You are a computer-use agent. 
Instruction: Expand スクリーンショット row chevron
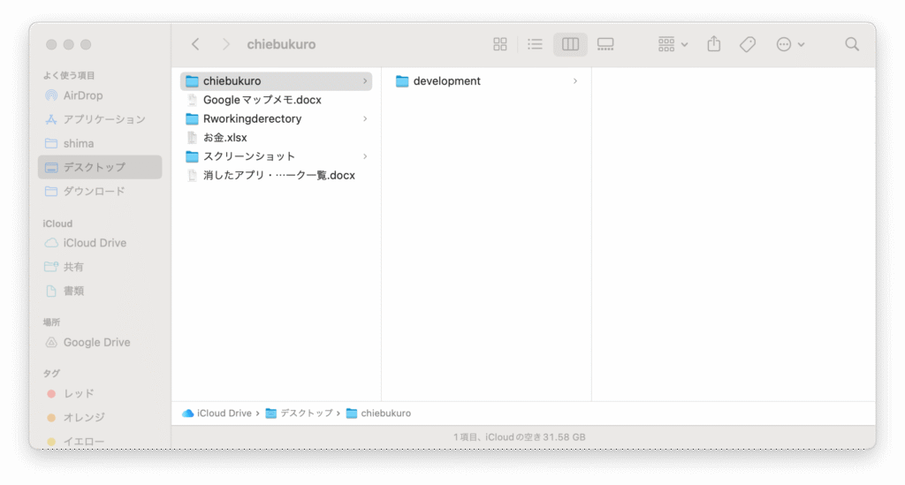point(365,156)
